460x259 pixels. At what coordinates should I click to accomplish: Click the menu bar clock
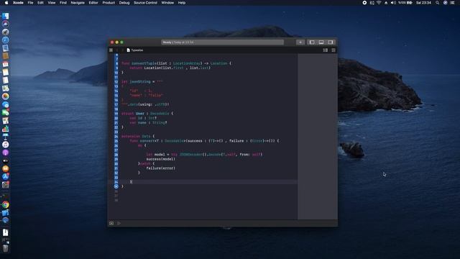click(423, 3)
